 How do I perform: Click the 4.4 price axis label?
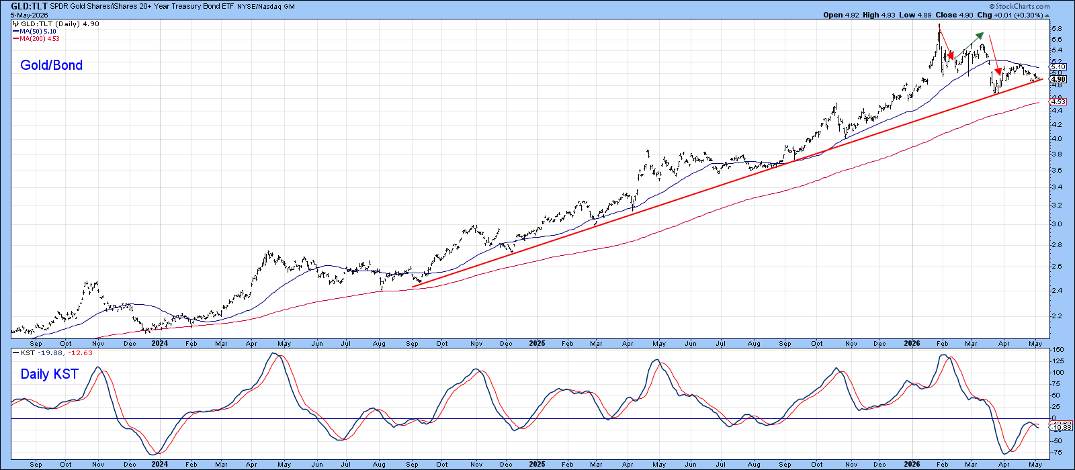[1056, 109]
